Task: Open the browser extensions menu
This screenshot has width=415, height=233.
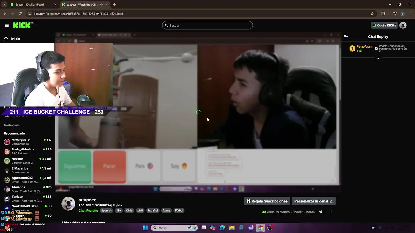Action: point(383,14)
